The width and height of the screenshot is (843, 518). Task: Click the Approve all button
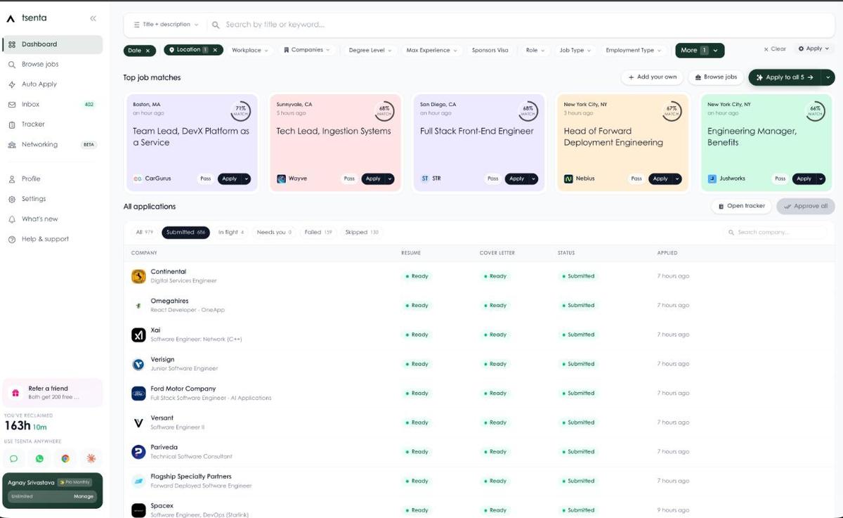(x=805, y=206)
